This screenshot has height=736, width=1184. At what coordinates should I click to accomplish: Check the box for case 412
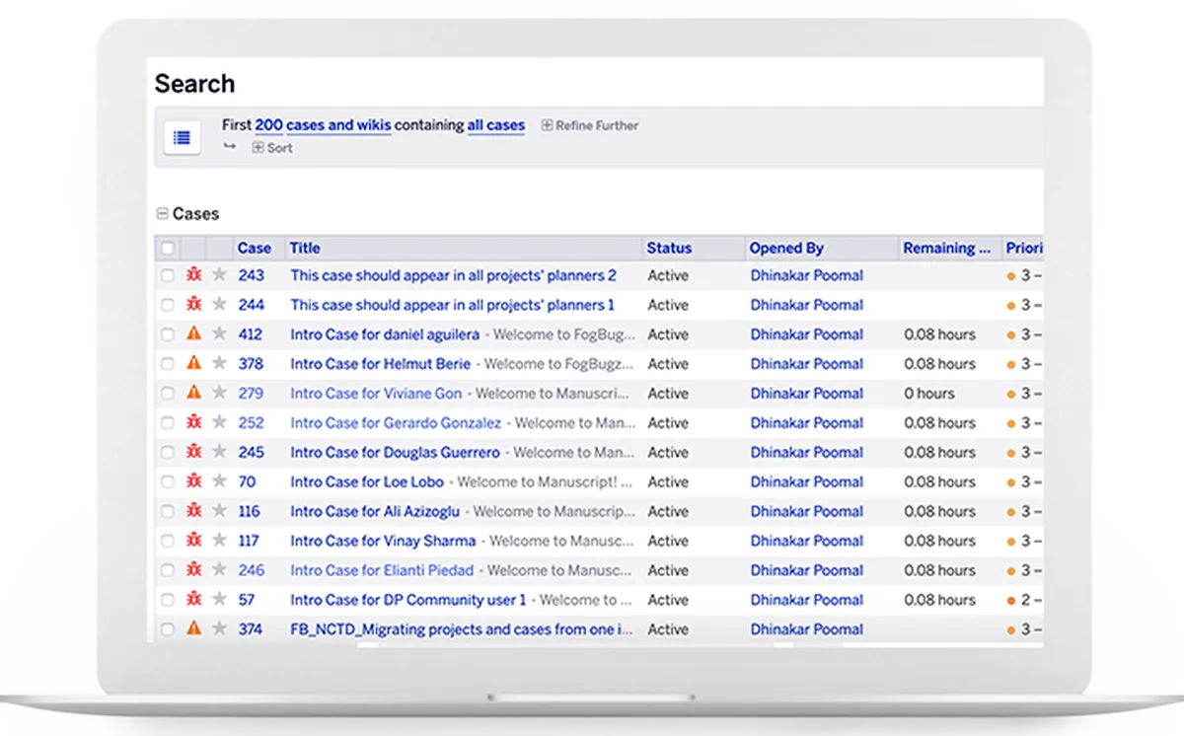(168, 334)
